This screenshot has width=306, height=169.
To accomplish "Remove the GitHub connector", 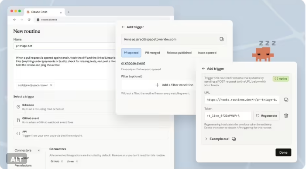I will pyautogui.click(x=62, y=161).
